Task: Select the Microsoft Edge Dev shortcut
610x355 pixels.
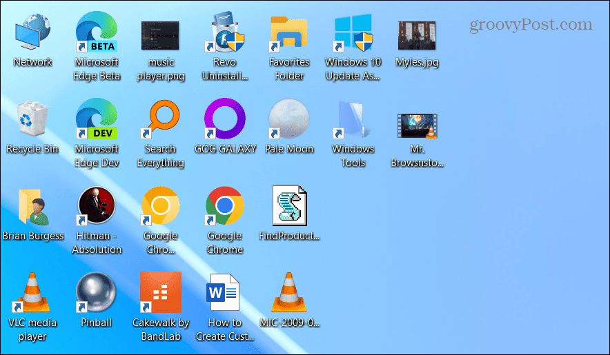Action: 96,121
